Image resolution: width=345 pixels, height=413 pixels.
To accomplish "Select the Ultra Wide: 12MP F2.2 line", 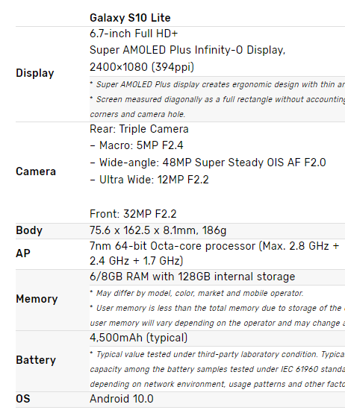I will (149, 180).
